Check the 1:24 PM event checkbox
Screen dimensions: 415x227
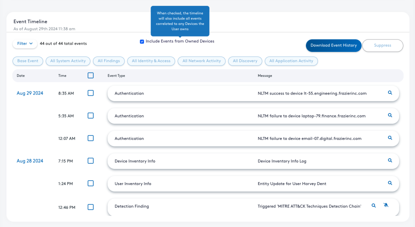pyautogui.click(x=90, y=183)
